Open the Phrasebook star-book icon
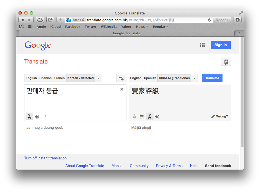 click(226, 62)
